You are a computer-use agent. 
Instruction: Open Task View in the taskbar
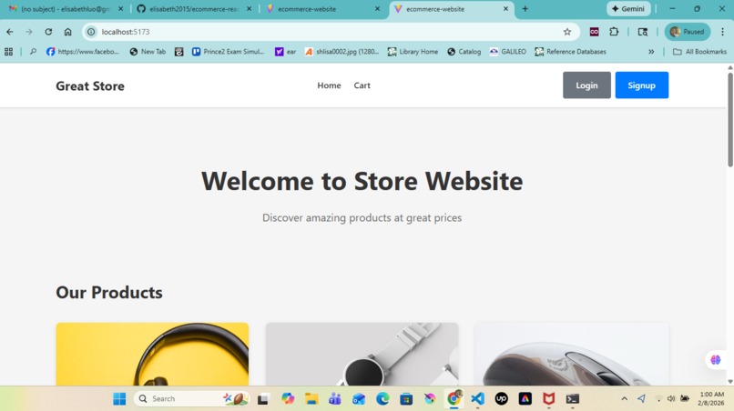[262, 399]
